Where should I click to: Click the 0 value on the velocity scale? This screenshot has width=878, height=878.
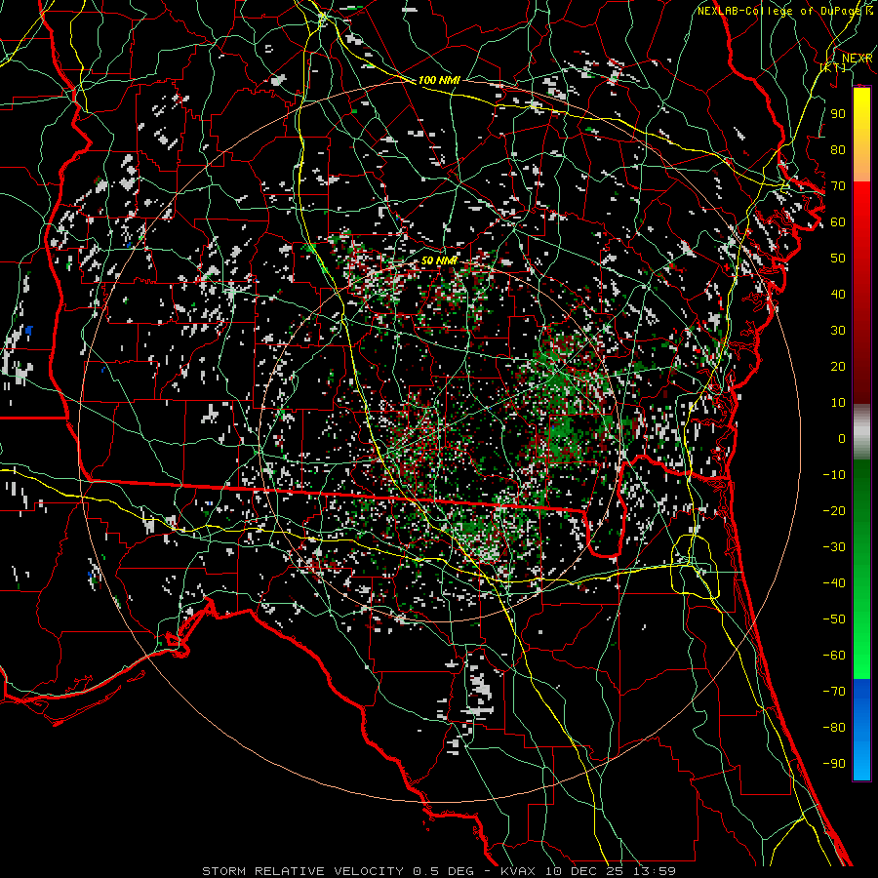click(842, 438)
